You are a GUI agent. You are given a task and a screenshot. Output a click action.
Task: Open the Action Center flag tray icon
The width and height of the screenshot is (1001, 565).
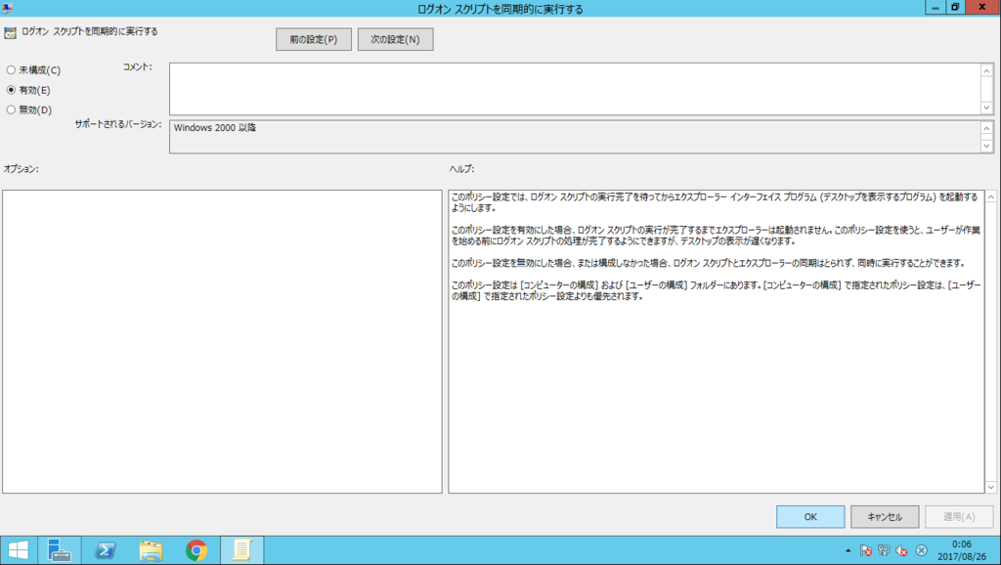[x=866, y=550]
